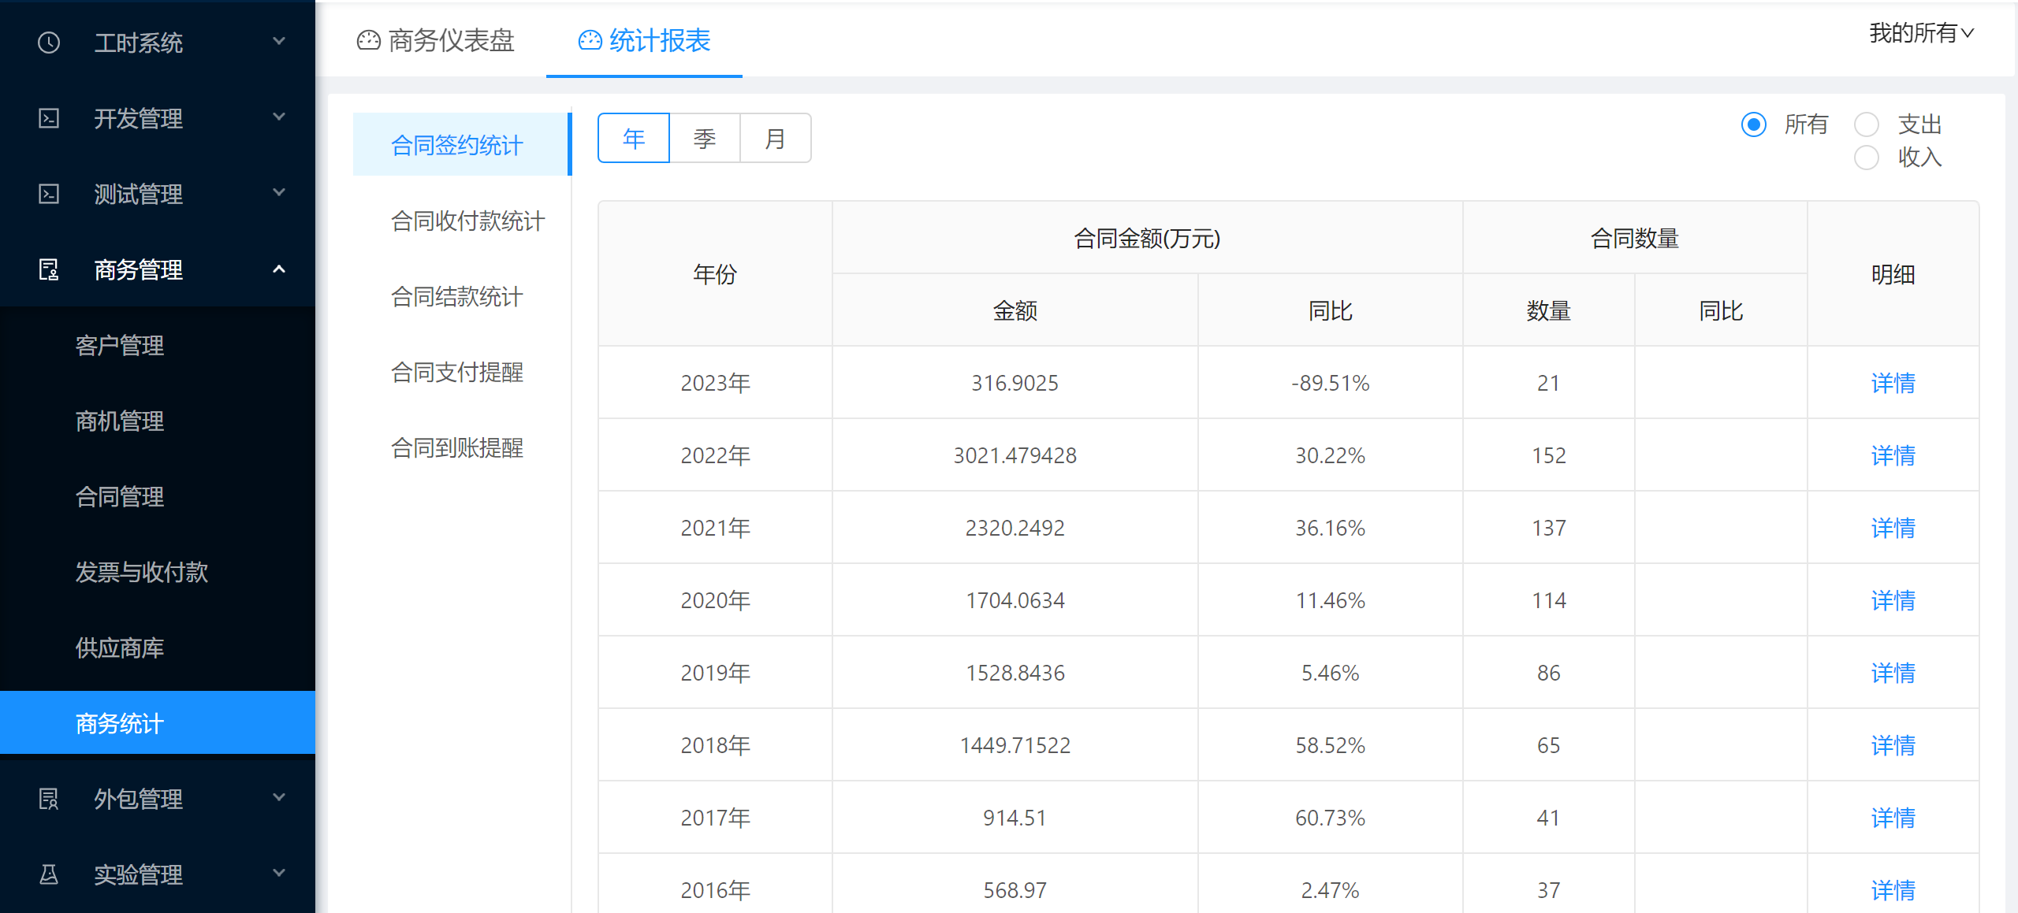Screen dimensions: 2018x913
Task: Click the 年份 column header
Action: 715,274
